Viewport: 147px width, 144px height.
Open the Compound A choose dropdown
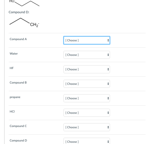[x=87, y=40]
